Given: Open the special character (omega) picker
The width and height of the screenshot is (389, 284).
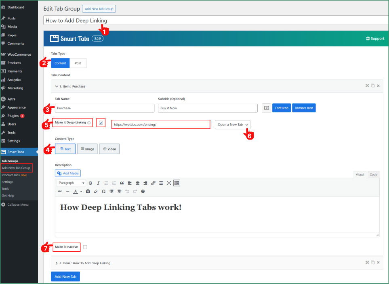Looking at the screenshot, I should [104, 191].
